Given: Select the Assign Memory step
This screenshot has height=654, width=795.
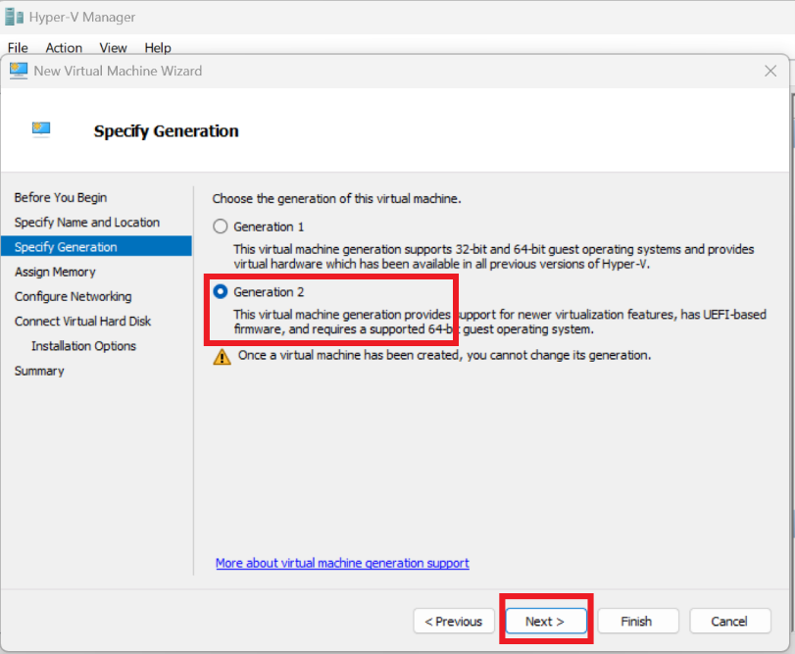Looking at the screenshot, I should click(x=55, y=272).
